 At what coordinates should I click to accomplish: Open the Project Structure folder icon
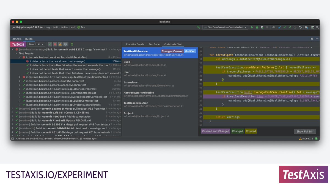307,27
